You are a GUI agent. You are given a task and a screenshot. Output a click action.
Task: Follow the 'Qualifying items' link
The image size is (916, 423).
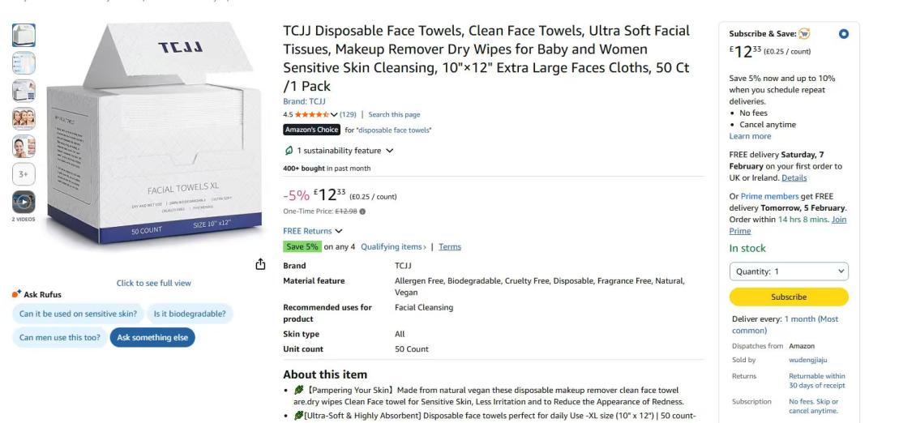click(x=393, y=247)
